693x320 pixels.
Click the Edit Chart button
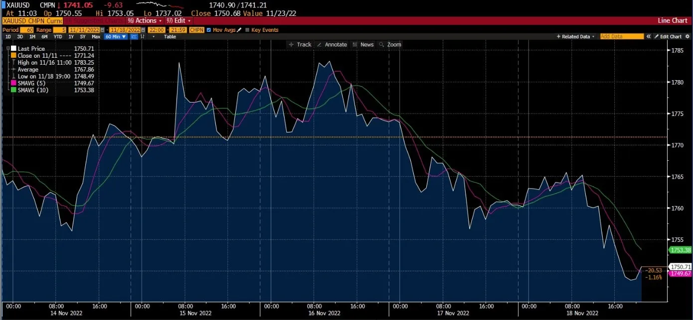click(672, 36)
